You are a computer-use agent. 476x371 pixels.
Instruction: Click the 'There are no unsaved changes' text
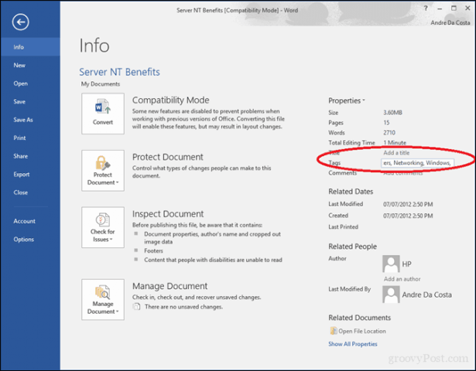pos(183,307)
